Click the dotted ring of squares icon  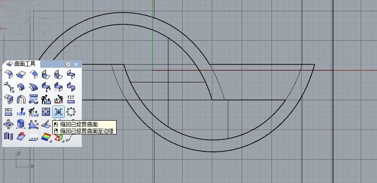pos(71,111)
